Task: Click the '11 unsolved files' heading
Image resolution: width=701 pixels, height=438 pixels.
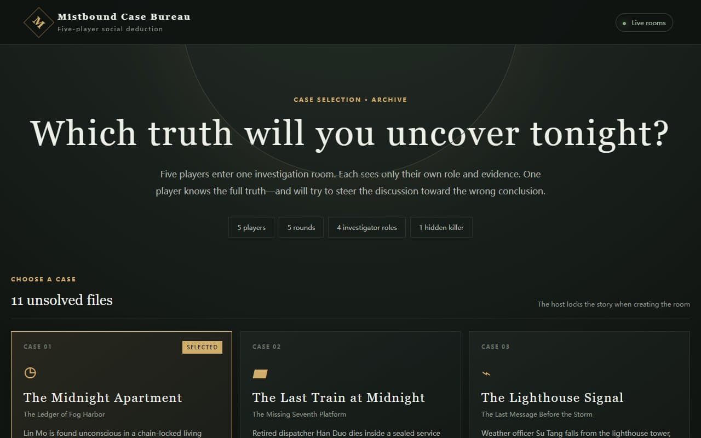Action: (62, 300)
